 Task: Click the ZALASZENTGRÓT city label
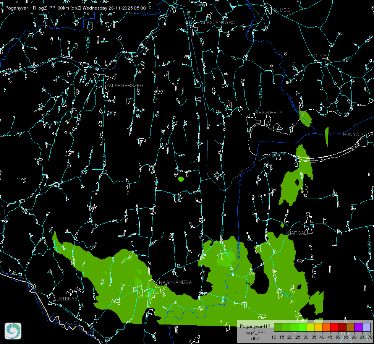pyautogui.click(x=218, y=23)
